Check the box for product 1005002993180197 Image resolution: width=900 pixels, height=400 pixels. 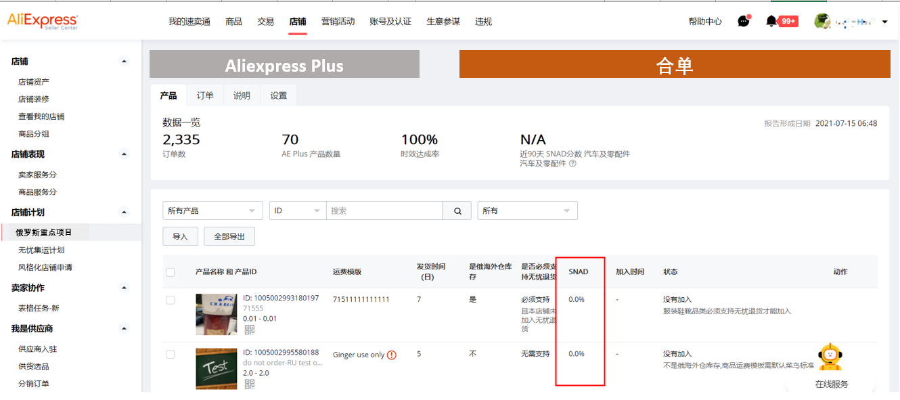[x=171, y=300]
